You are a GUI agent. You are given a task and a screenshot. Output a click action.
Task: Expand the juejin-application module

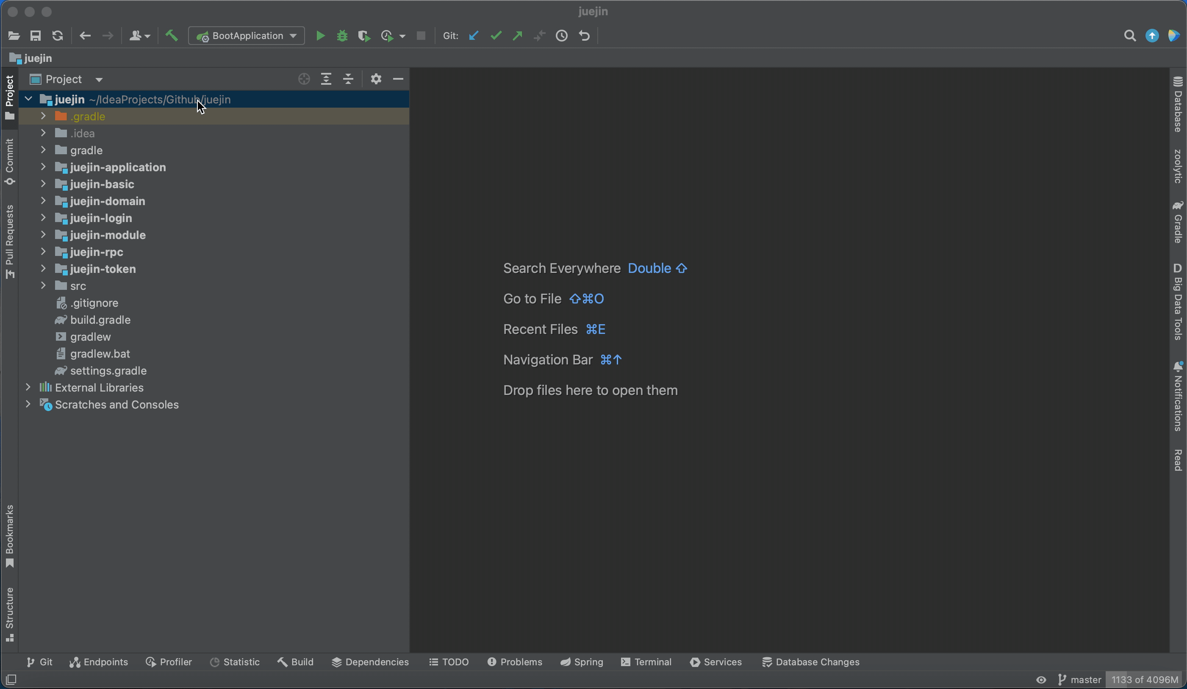coord(43,167)
